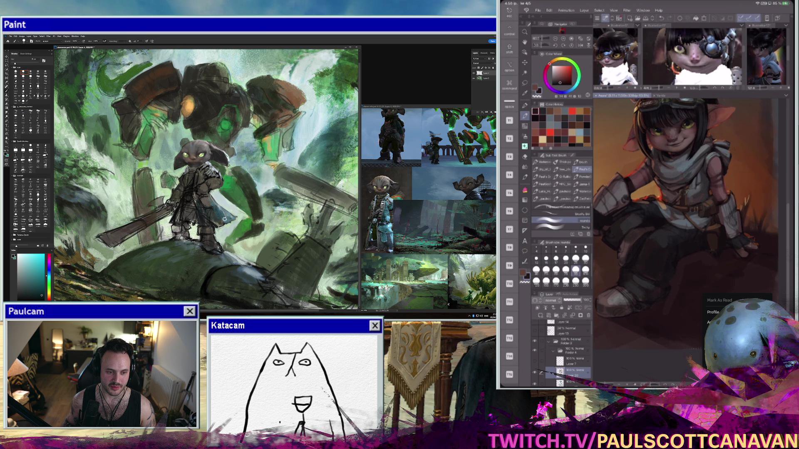Click the Share button in Photoshop
Screen dimensions: 799x449
click(492, 41)
